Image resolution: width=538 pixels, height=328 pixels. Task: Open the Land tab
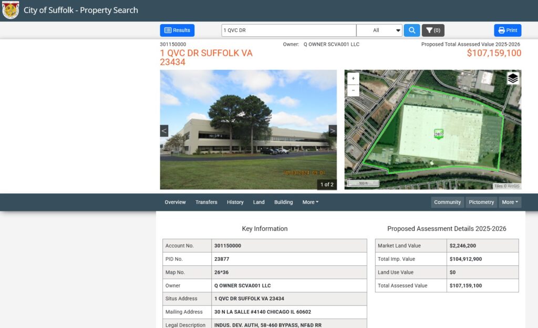point(258,202)
